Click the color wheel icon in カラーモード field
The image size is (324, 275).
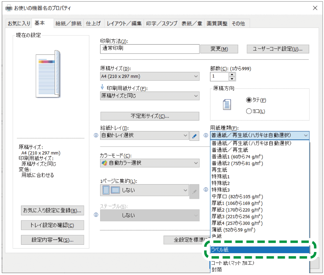pyautogui.click(x=104, y=163)
